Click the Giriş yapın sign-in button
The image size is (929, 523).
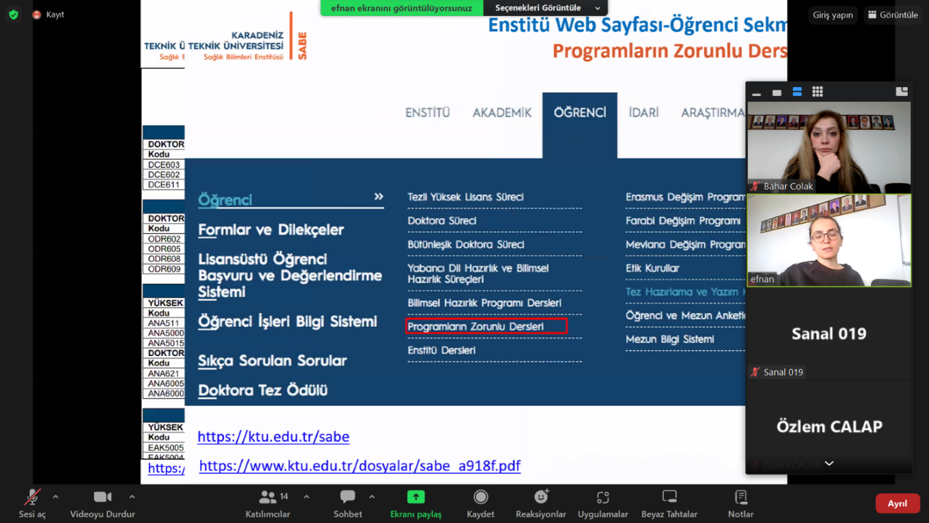[x=833, y=15]
